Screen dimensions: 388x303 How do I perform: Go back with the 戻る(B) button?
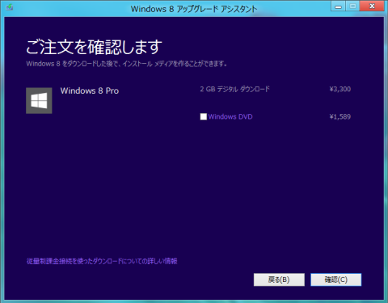point(279,280)
